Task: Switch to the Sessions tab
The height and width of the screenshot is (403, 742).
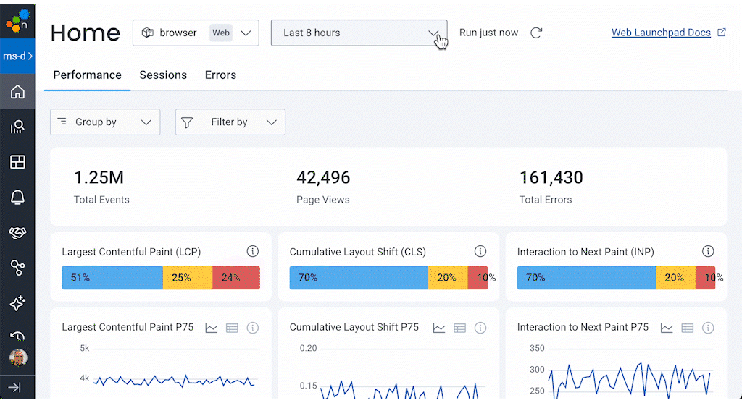Action: pos(163,75)
